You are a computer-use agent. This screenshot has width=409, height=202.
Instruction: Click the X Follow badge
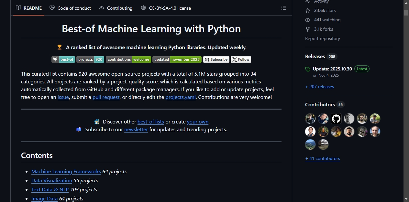[241, 59]
